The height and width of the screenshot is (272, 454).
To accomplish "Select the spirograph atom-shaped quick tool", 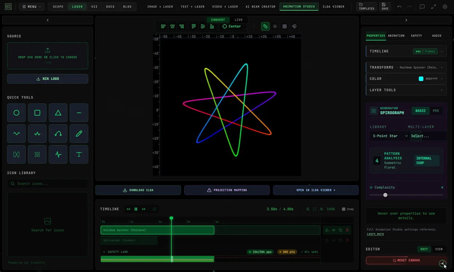I will [x=37, y=154].
